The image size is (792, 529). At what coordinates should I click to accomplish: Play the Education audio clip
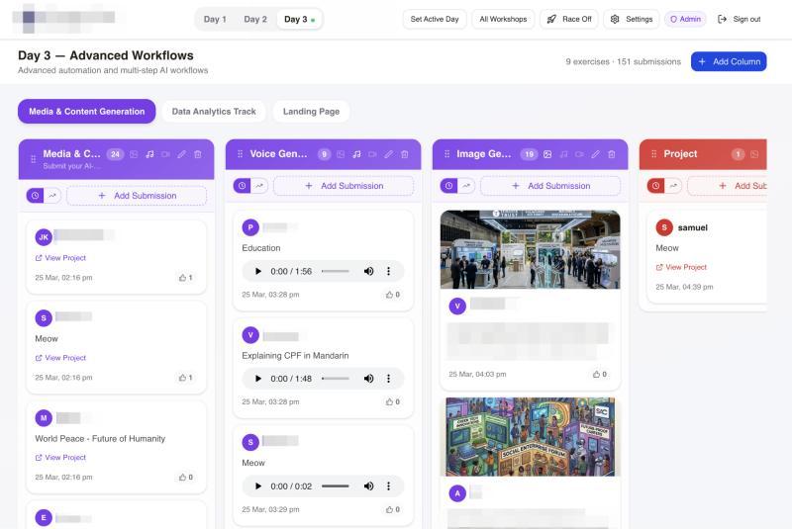(x=258, y=271)
